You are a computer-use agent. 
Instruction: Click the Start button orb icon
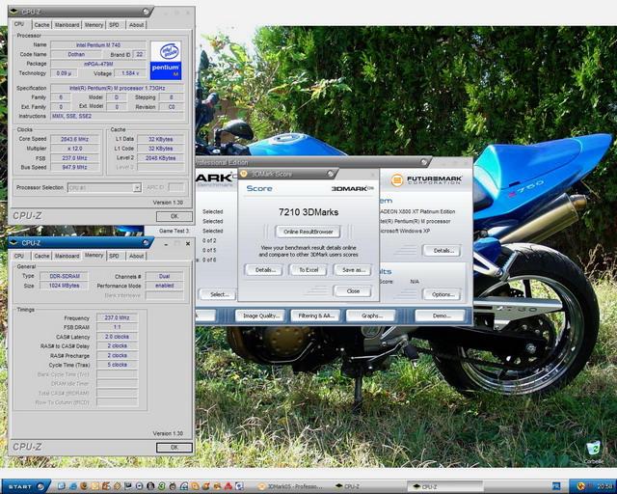40,486
